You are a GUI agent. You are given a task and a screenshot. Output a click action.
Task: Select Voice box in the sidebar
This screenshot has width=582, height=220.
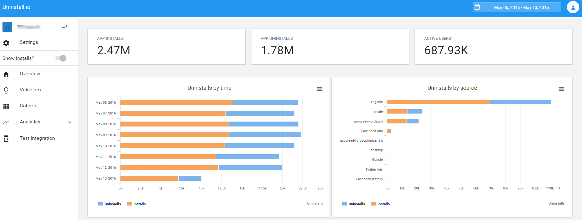[x=31, y=90]
